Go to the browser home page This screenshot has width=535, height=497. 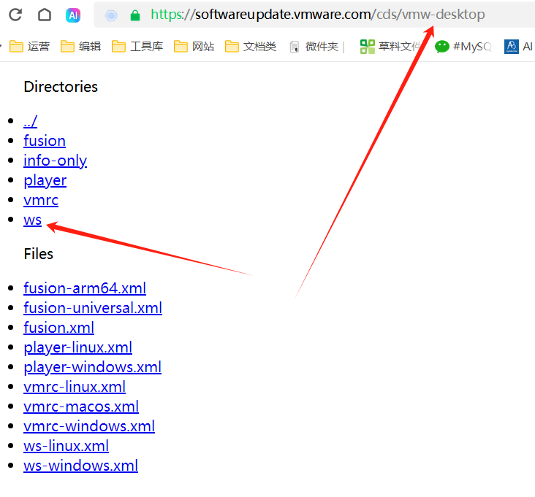point(45,15)
